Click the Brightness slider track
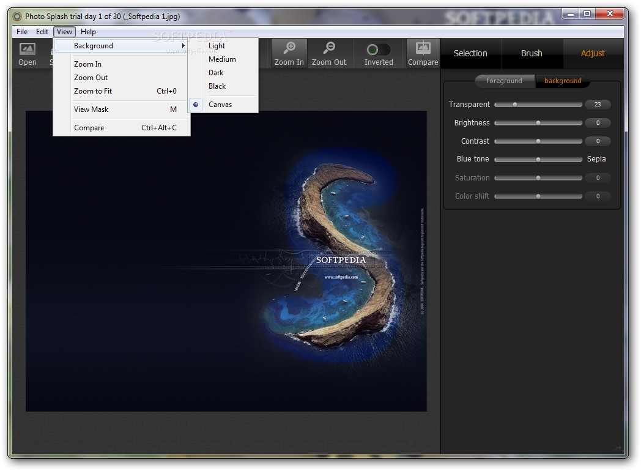 538,123
